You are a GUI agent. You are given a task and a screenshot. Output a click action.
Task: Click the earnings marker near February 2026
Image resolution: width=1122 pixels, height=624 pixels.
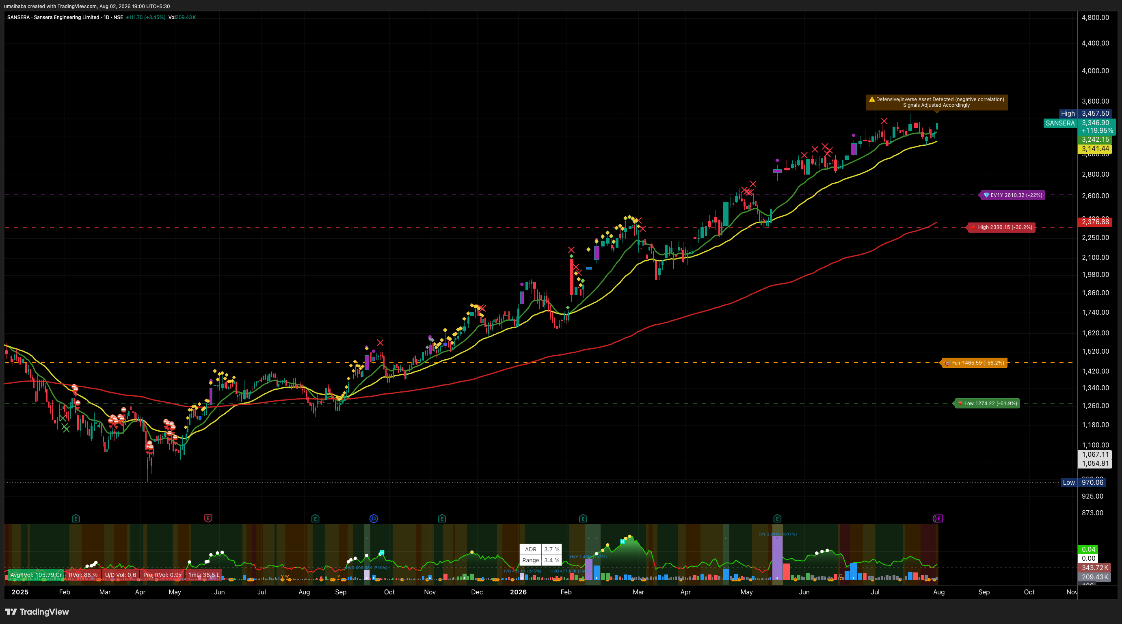pyautogui.click(x=583, y=518)
